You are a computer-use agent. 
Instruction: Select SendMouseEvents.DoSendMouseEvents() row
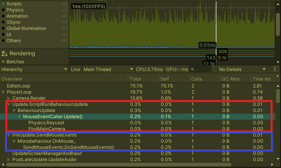pyautogui.click(x=137, y=147)
